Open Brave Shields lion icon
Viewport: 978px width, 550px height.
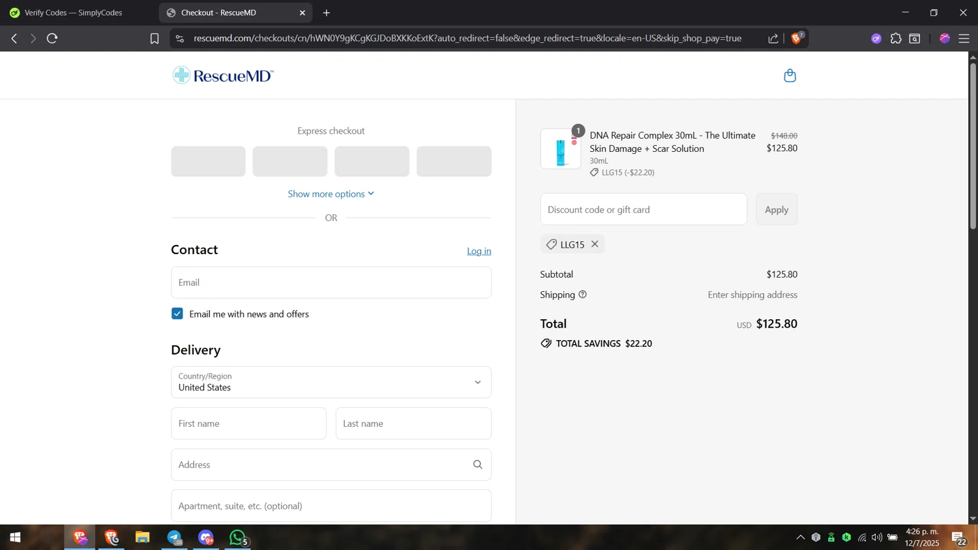[x=797, y=38]
